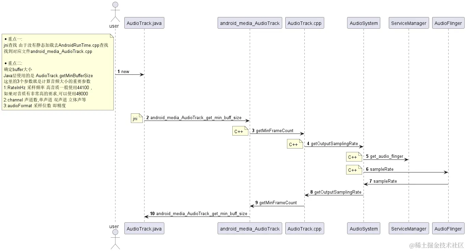The image size is (466, 251).
Task: Click the '3:audioFormat 采样位数' note line
Action: (x=35, y=106)
